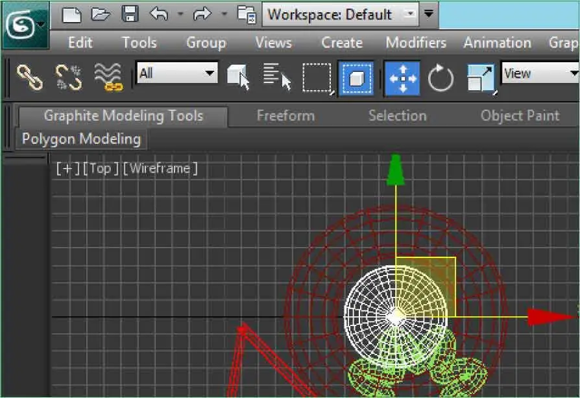Image resolution: width=580 pixels, height=398 pixels.
Task: Open the Create menu
Action: pyautogui.click(x=342, y=43)
